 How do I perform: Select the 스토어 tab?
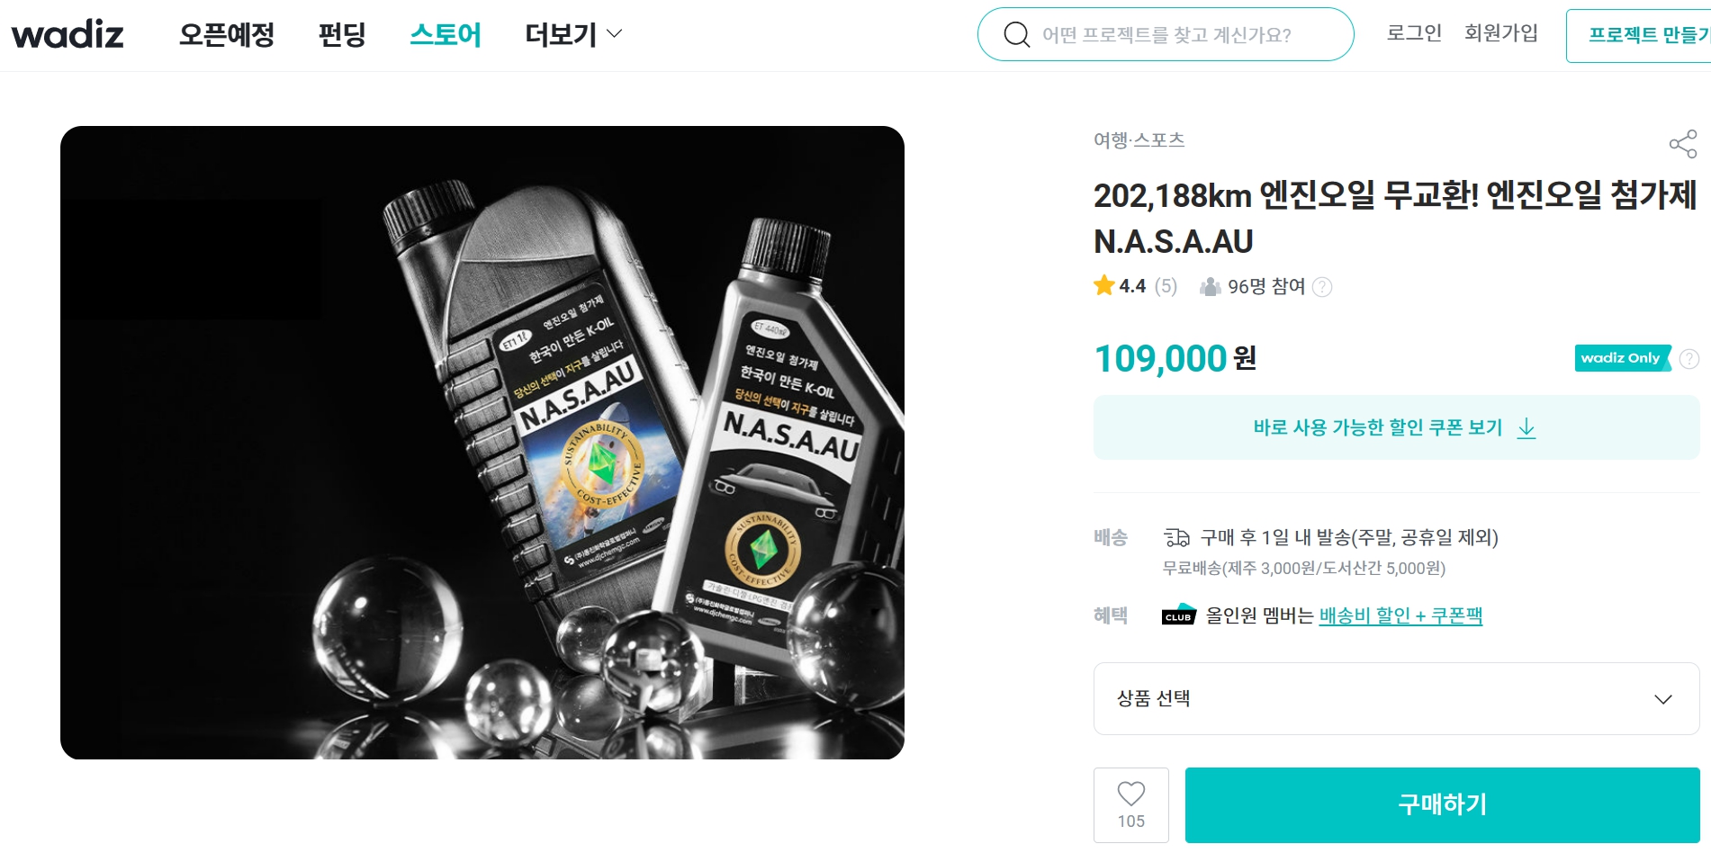446,35
